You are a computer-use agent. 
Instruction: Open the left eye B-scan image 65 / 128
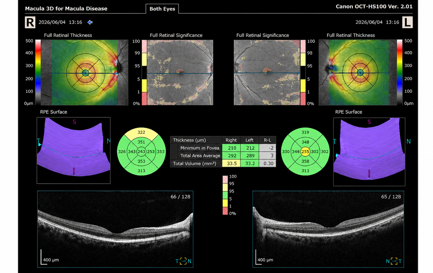328,229
